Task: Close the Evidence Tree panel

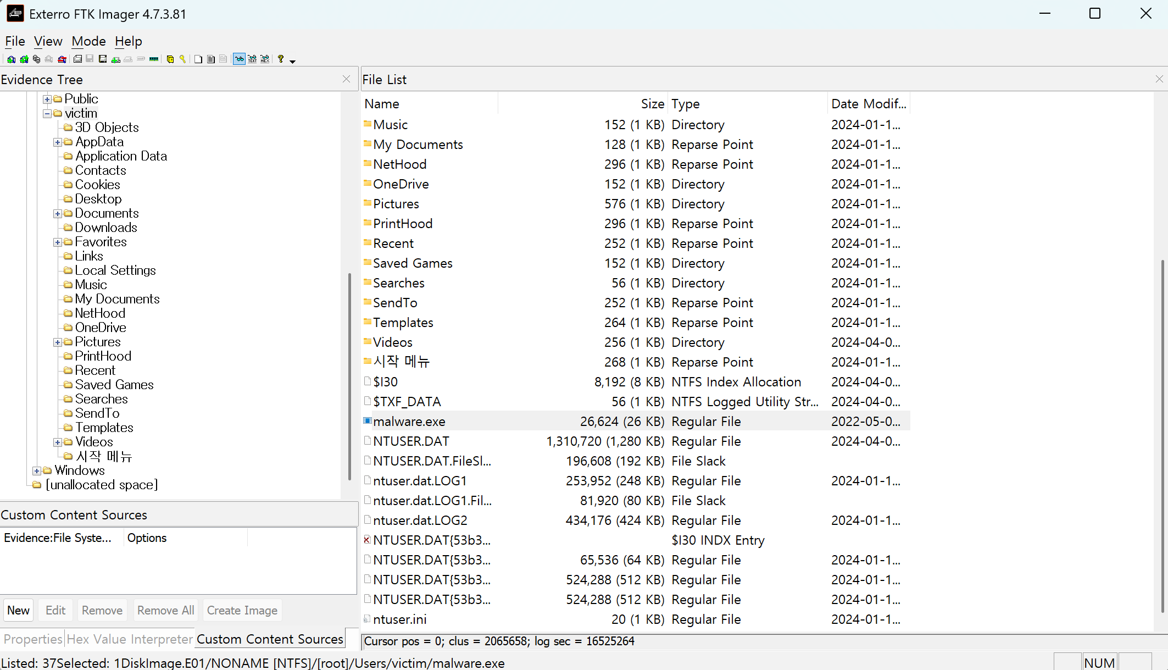Action: tap(346, 79)
